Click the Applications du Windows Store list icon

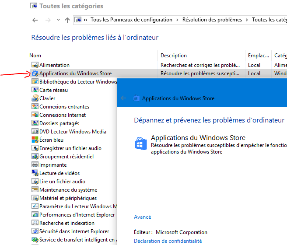[x=35, y=73]
